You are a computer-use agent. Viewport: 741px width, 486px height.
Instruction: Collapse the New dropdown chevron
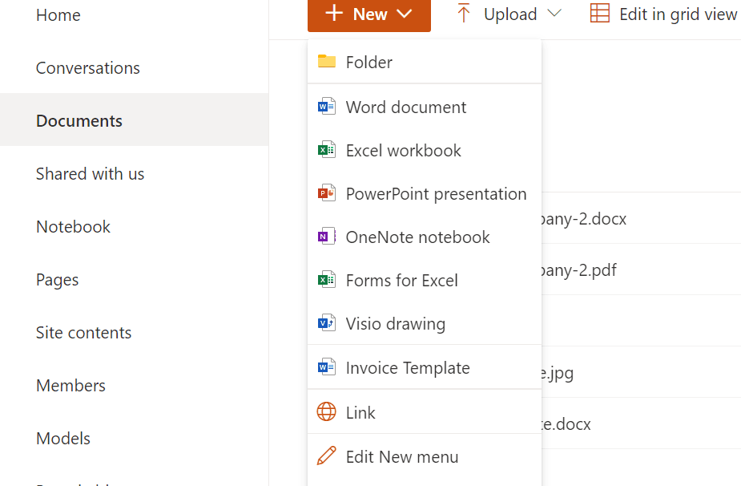point(405,14)
